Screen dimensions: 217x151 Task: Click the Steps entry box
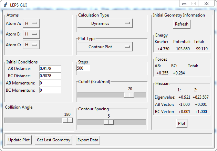tap(83, 68)
